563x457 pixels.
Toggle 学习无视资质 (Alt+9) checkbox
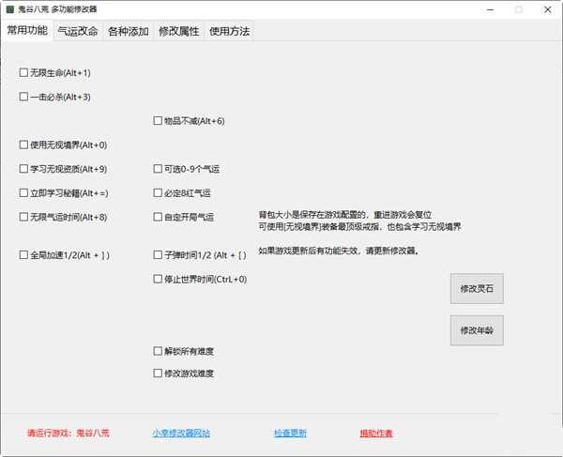coord(24,169)
